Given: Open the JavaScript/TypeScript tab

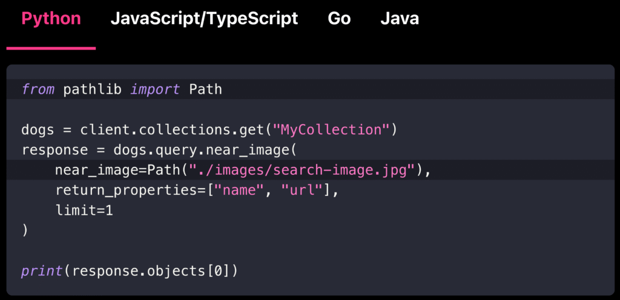Looking at the screenshot, I should coord(204,19).
